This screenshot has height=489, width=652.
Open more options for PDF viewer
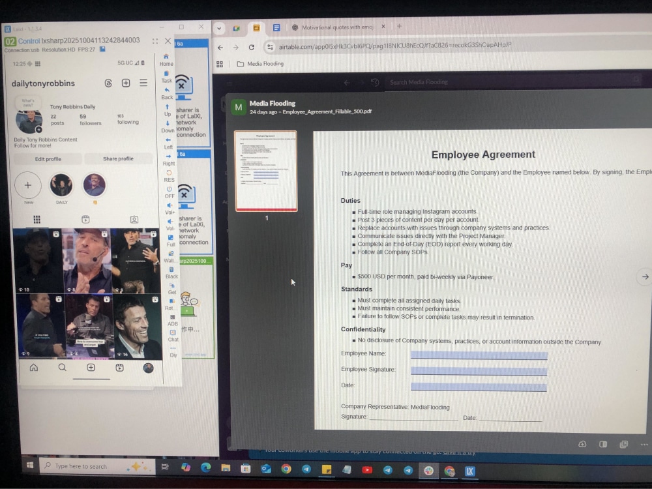644,445
